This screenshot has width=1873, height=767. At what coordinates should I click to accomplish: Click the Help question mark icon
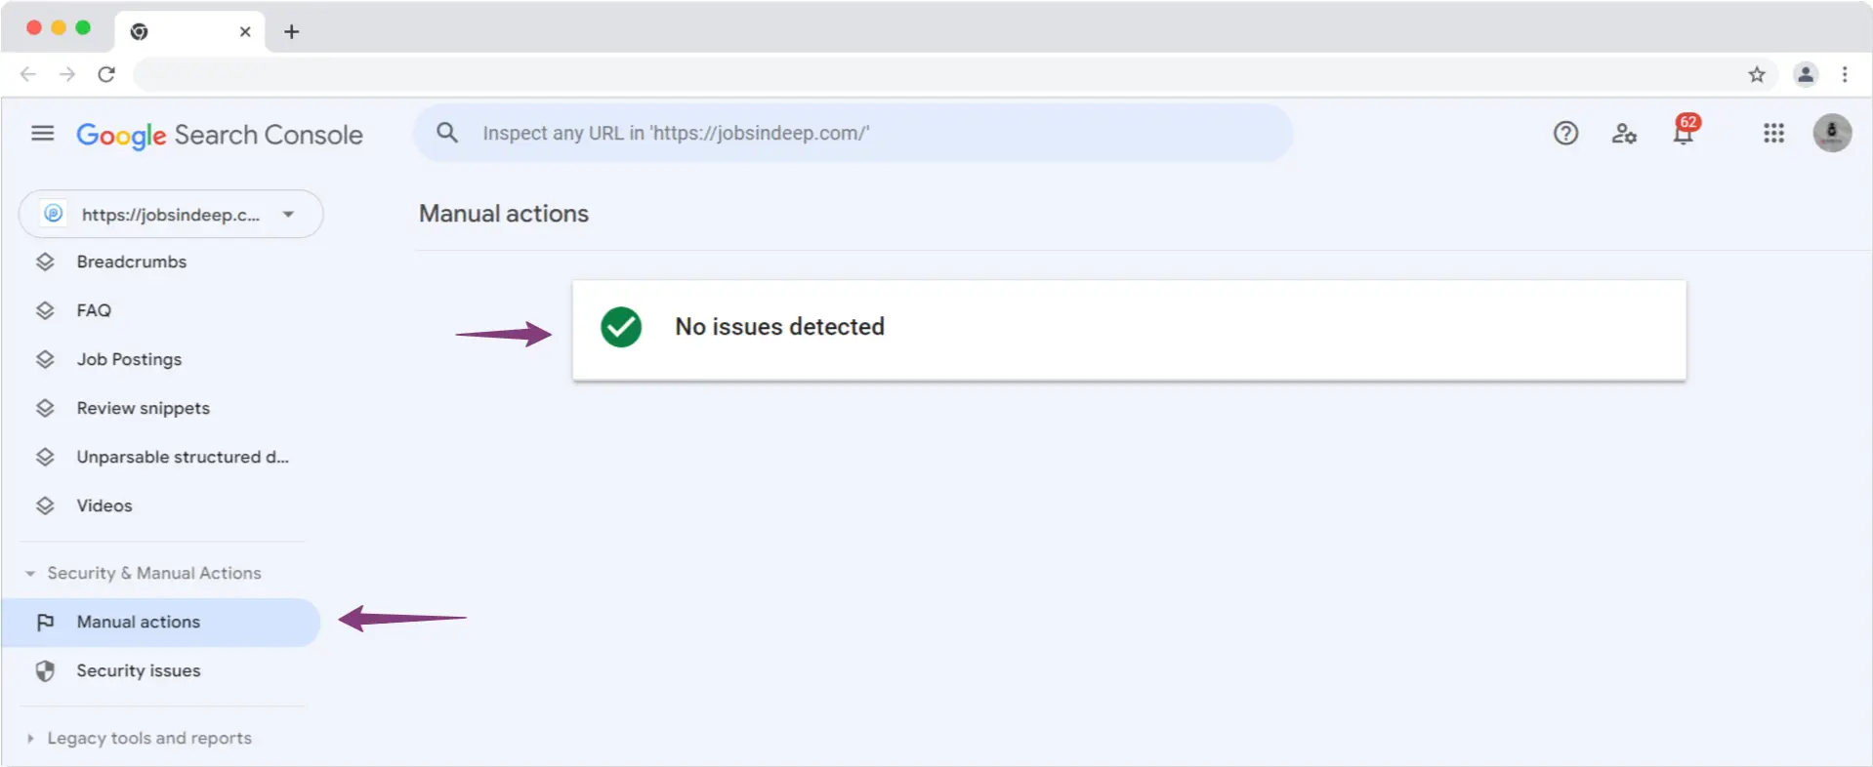tap(1565, 134)
